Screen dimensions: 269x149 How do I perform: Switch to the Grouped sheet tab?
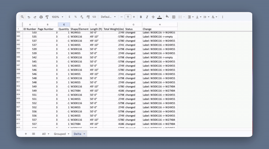60,134
